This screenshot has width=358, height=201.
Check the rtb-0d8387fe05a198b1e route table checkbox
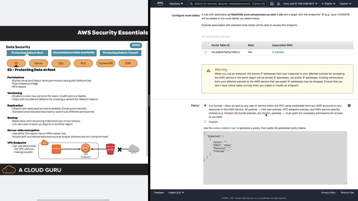[206, 52]
